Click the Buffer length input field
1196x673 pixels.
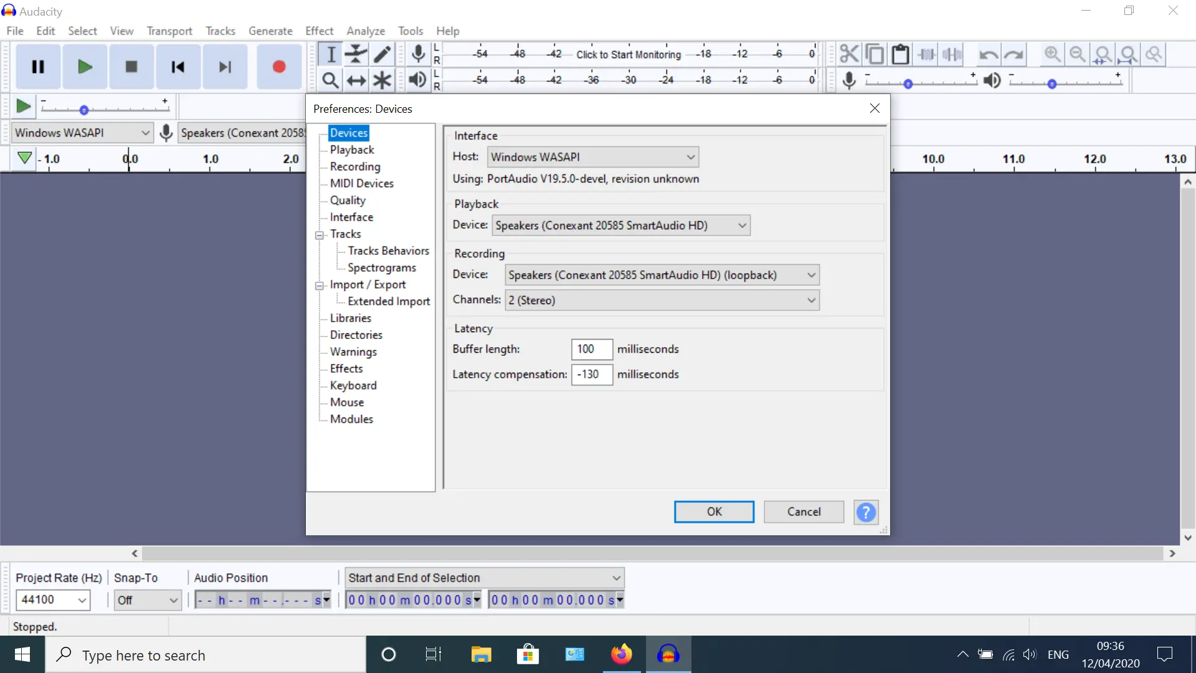591,349
